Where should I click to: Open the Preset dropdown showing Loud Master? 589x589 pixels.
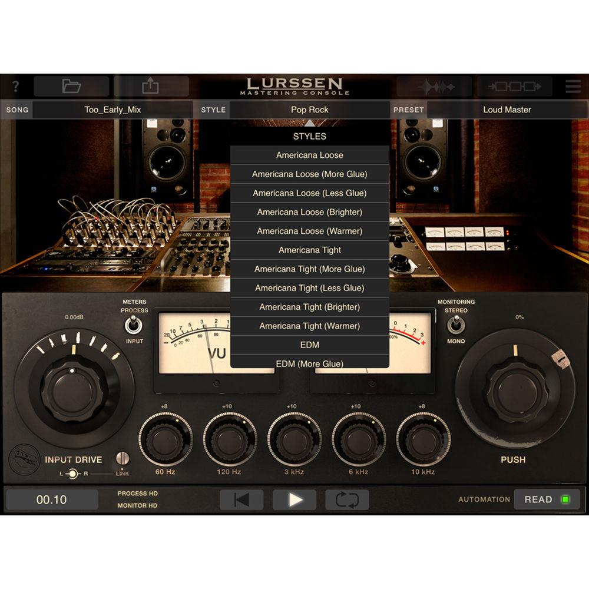(x=507, y=110)
